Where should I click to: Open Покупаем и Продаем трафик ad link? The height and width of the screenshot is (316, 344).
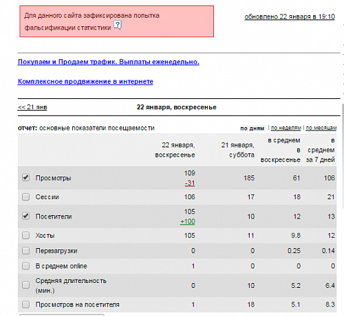[109, 62]
